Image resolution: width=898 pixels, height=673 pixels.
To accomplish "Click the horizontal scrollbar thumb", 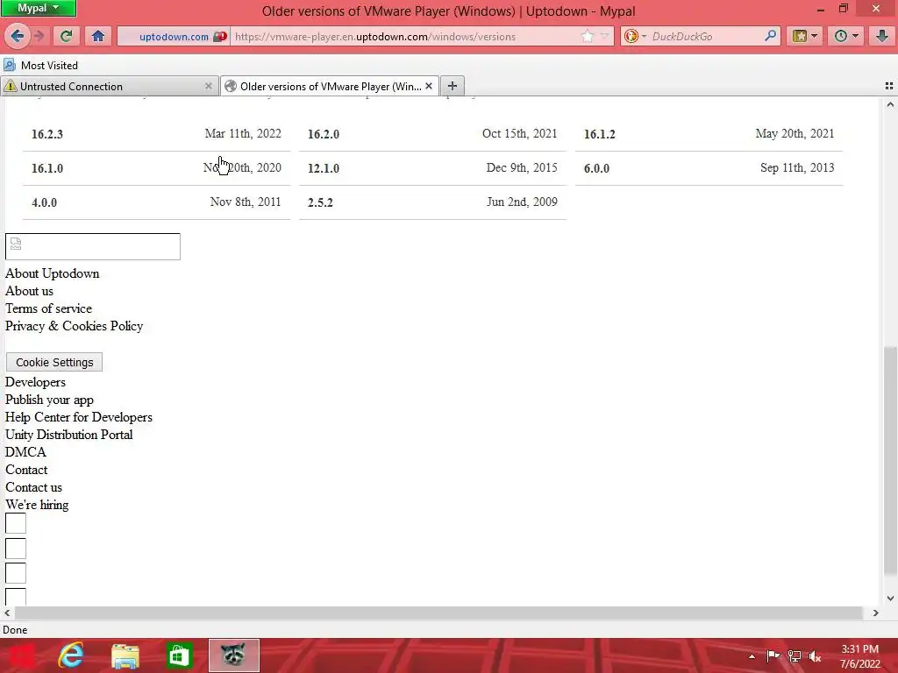I will click(x=438, y=613).
